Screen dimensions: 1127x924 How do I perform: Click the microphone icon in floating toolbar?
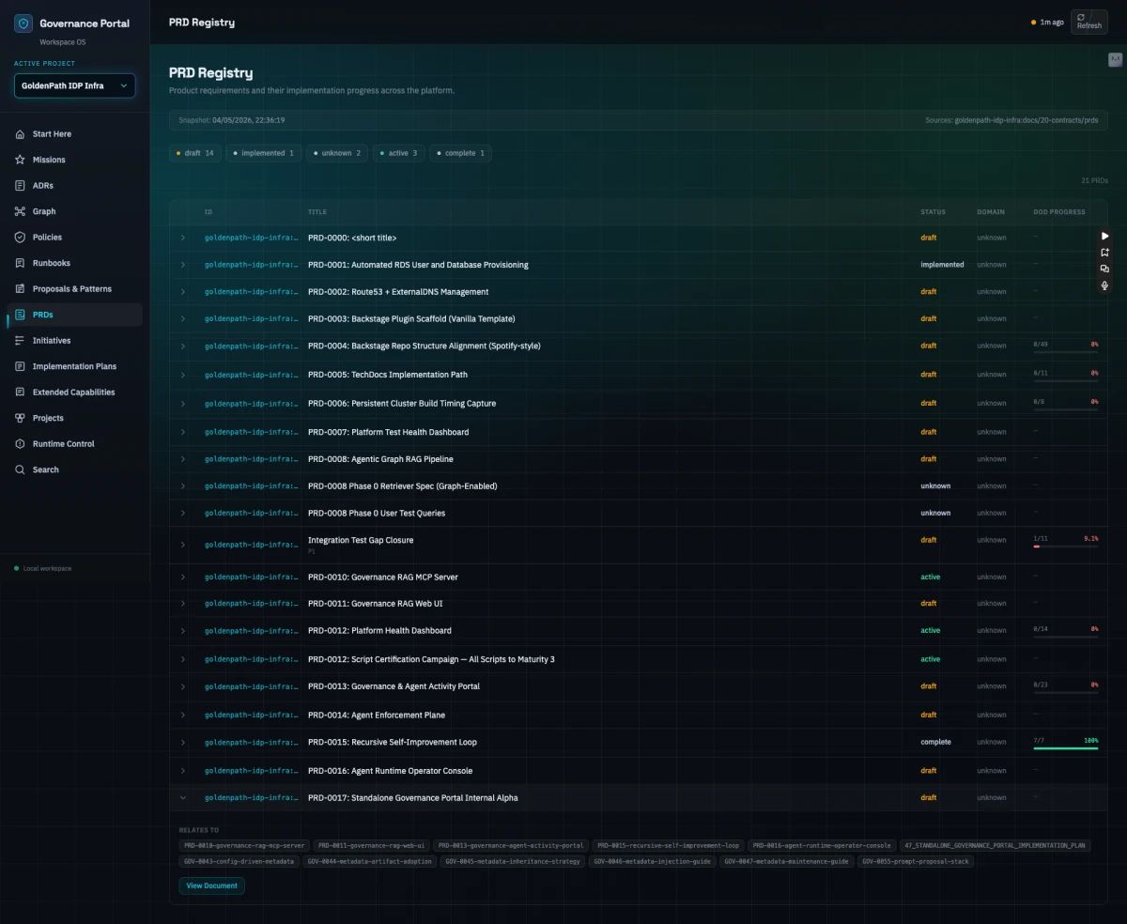pos(1104,285)
